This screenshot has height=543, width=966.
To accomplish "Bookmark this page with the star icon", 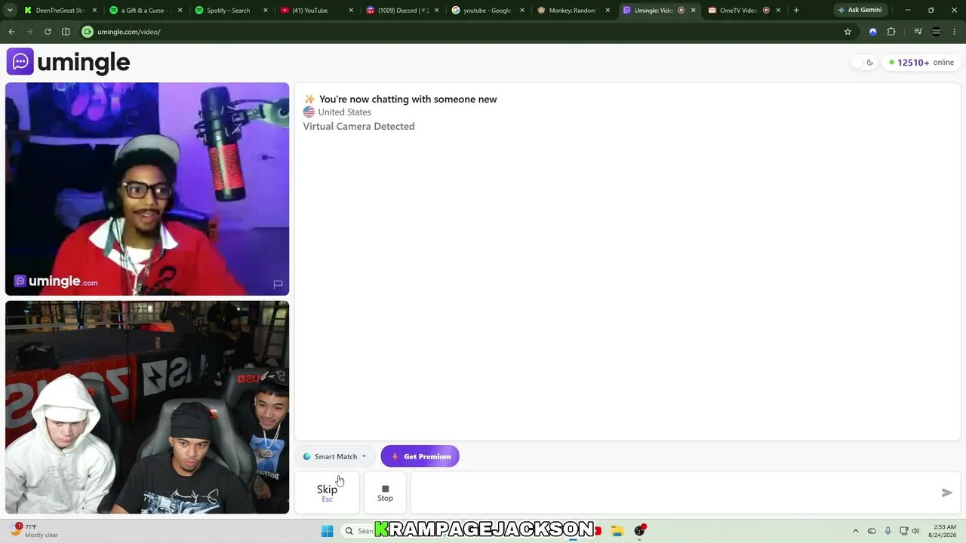I will (848, 32).
